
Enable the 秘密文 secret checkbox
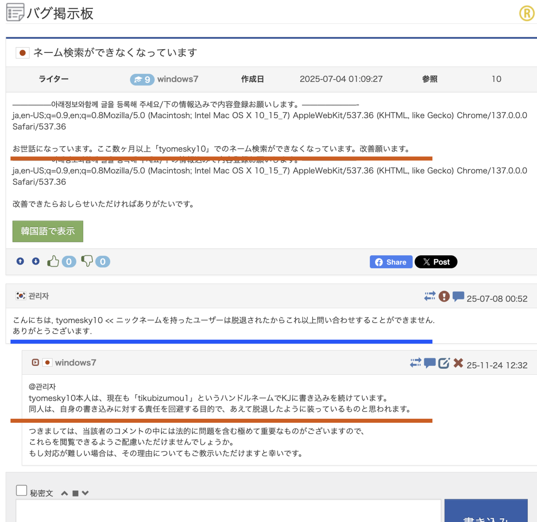pos(22,490)
